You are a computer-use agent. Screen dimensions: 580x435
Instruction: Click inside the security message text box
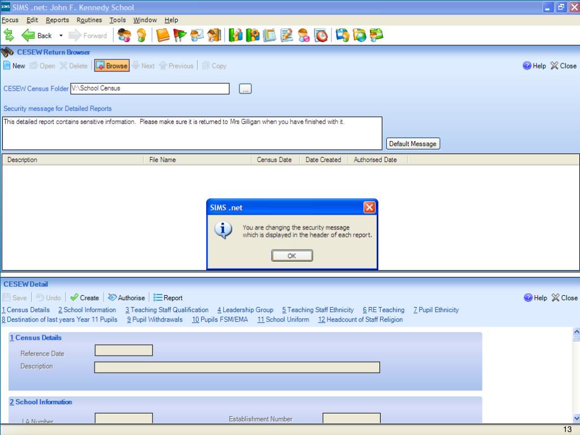click(x=192, y=133)
